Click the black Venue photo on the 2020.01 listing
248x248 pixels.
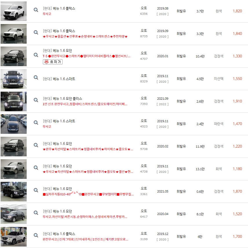coord(13,56)
